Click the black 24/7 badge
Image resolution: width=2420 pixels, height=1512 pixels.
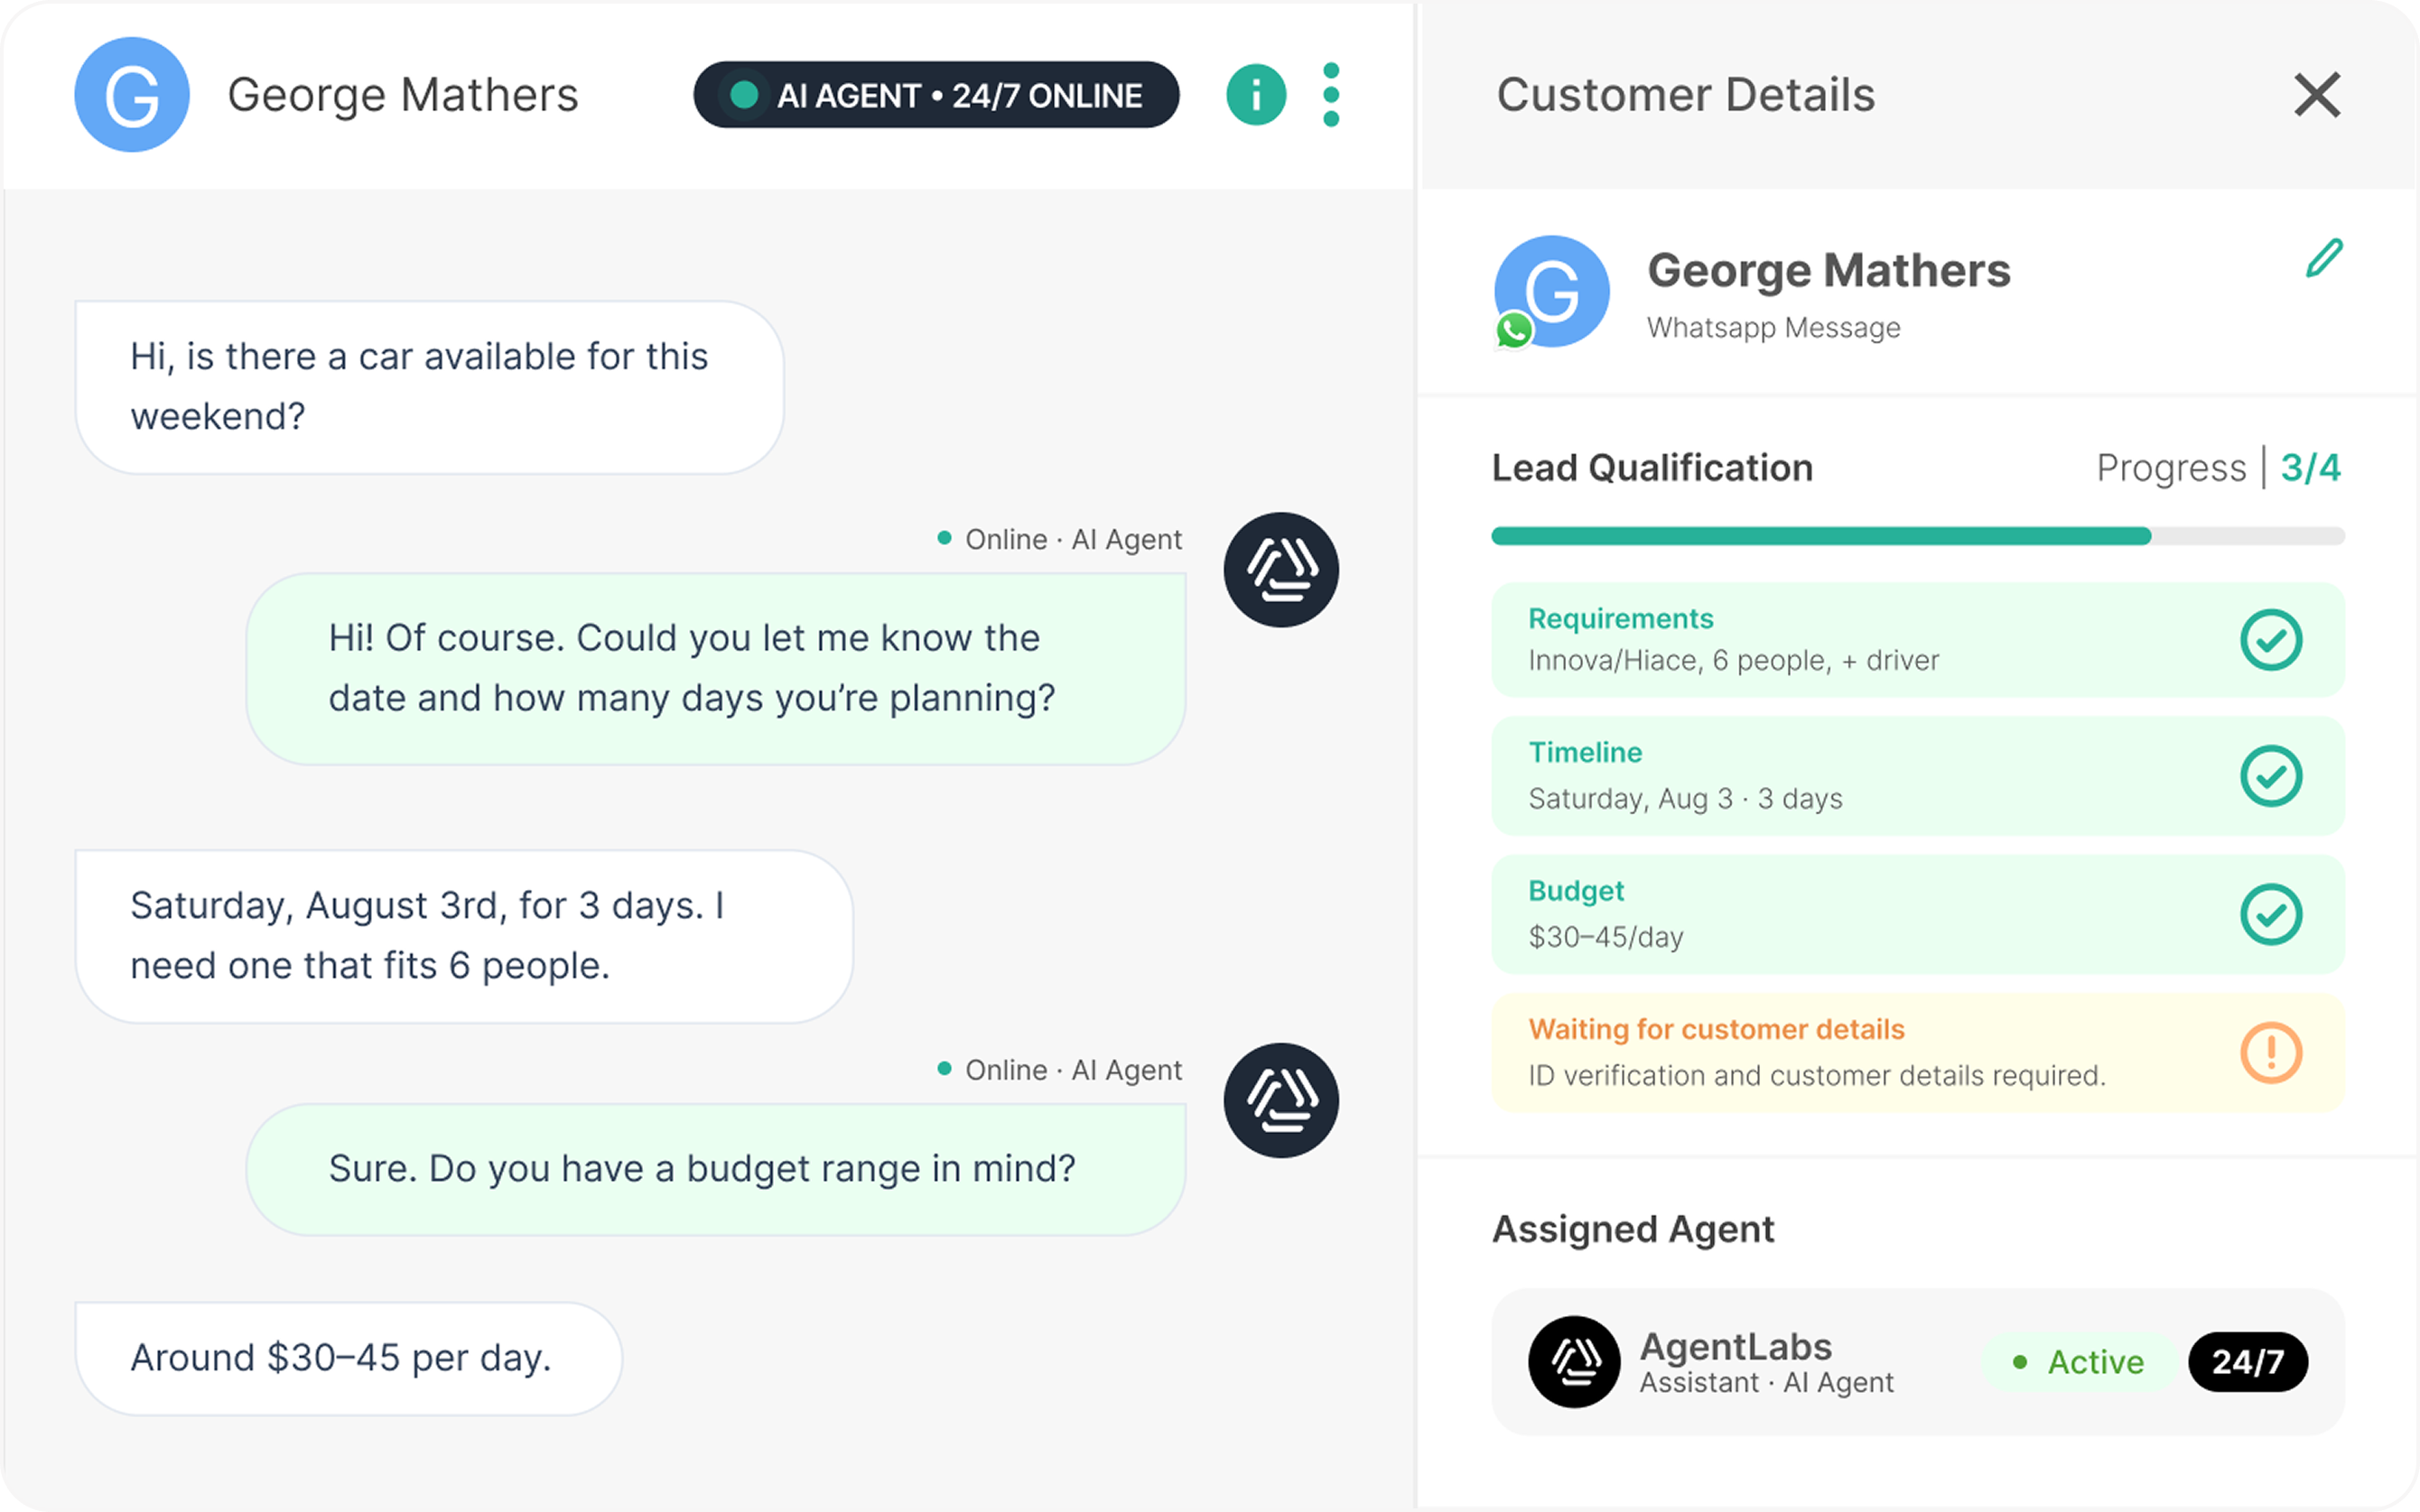click(x=2248, y=1361)
